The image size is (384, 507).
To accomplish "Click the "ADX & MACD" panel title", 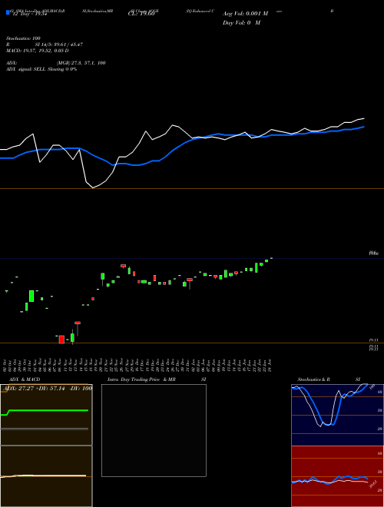I will coord(25,379).
